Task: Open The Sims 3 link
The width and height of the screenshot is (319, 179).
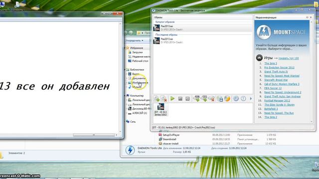Action: pos(271,63)
